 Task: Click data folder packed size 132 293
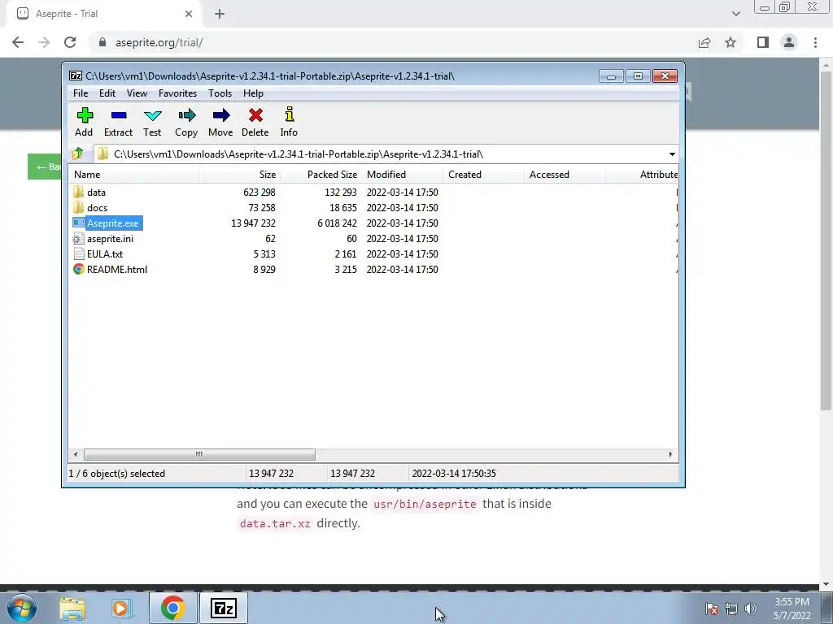pyautogui.click(x=341, y=192)
